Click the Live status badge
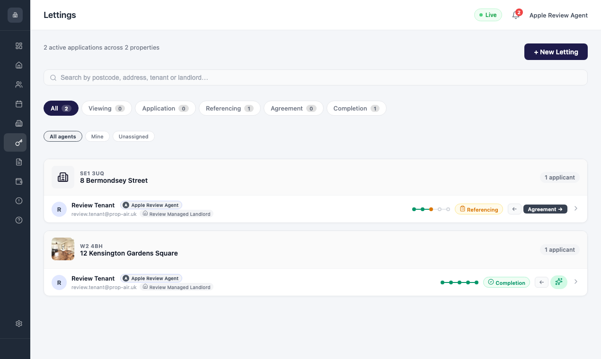This screenshot has width=601, height=359. 488,15
